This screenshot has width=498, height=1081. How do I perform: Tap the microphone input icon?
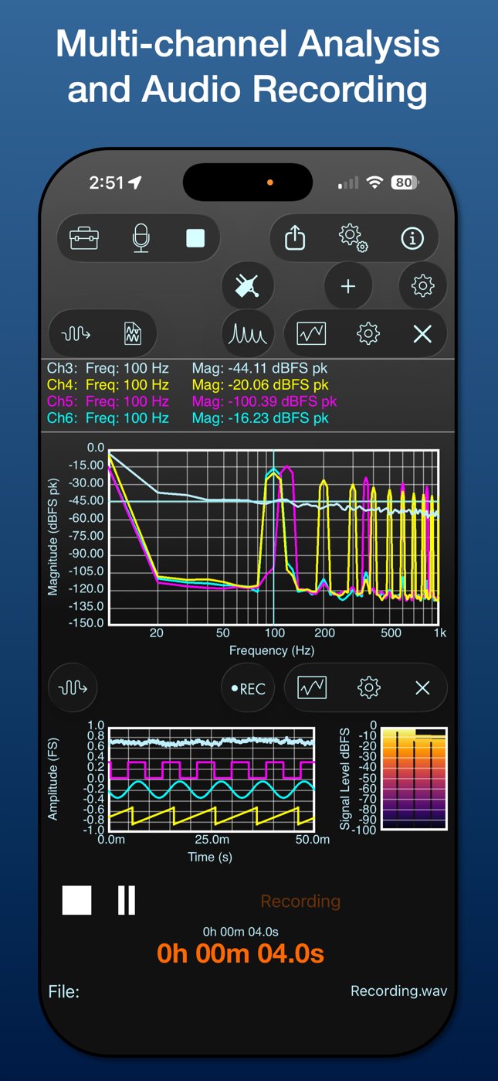pyautogui.click(x=141, y=238)
